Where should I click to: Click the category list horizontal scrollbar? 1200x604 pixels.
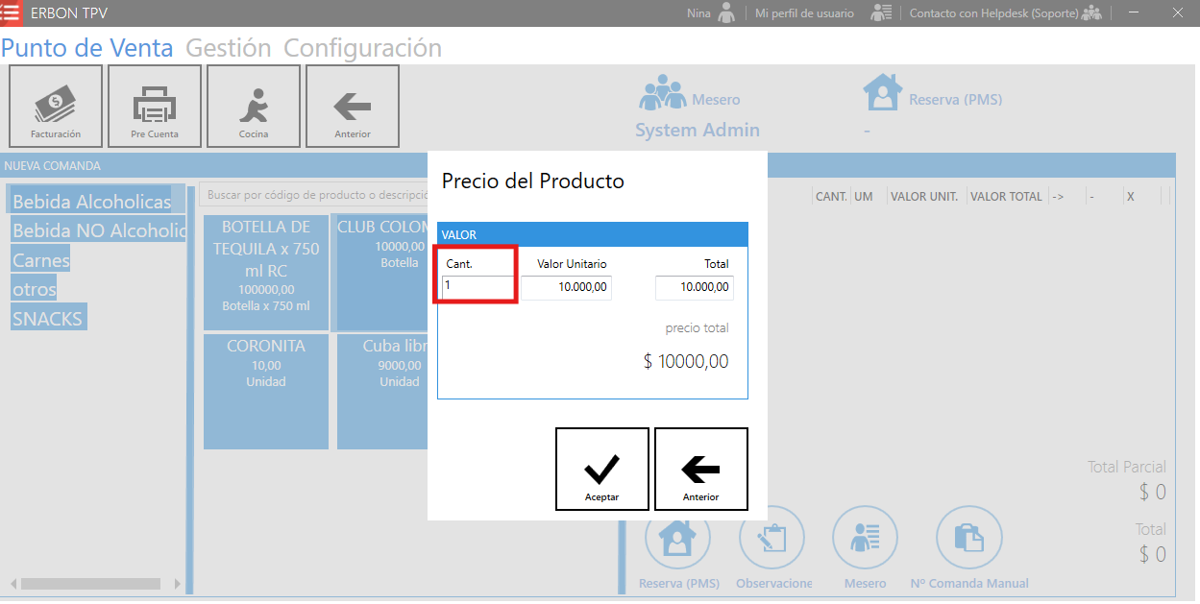[x=91, y=584]
